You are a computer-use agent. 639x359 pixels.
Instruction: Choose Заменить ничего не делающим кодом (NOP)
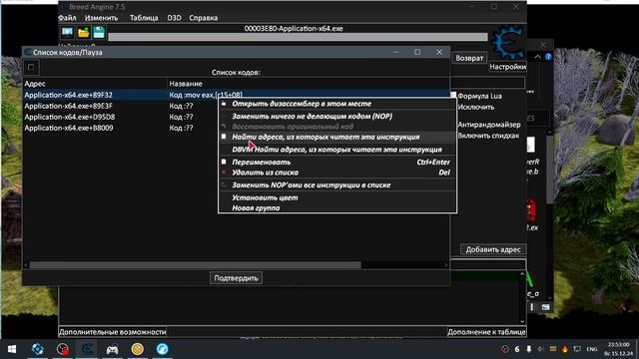[337, 117]
